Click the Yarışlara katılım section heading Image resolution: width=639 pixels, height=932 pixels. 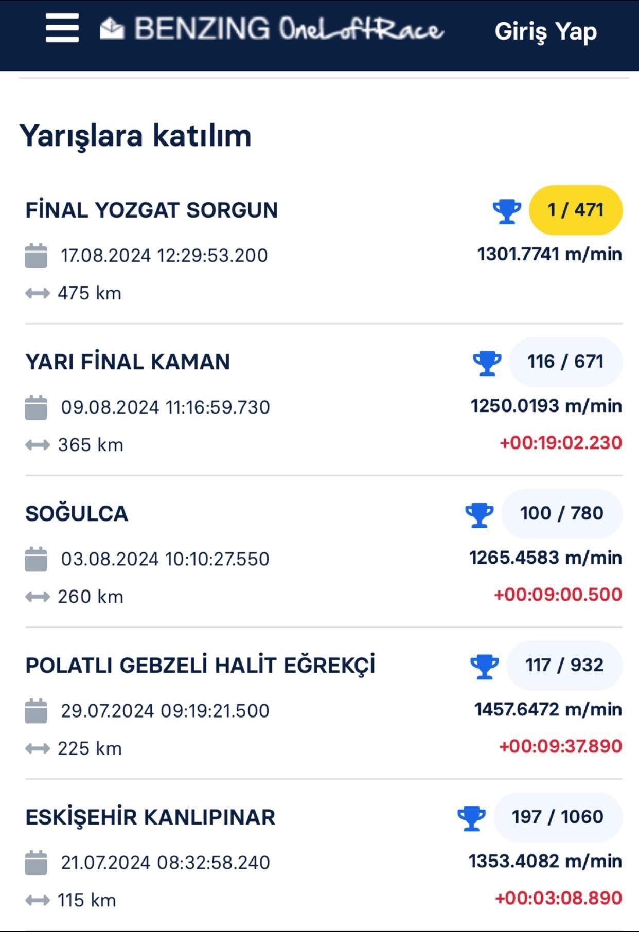coord(135,136)
